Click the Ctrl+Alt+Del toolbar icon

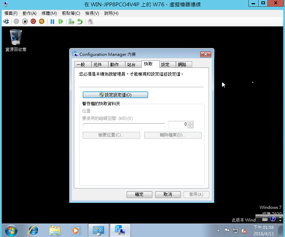pos(6,21)
